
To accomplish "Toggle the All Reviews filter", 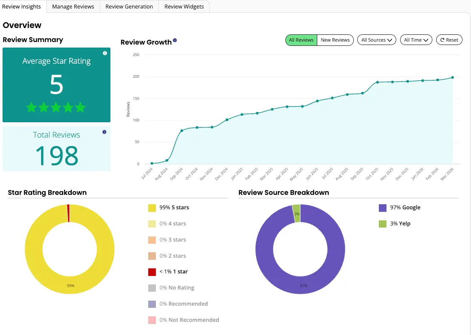I will point(301,40).
